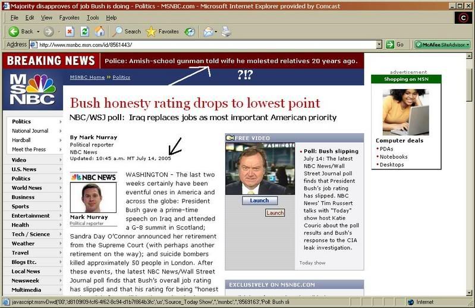This screenshot has height=308, width=475.
Task: Click the History/Media toolbar icon
Action: [190, 32]
